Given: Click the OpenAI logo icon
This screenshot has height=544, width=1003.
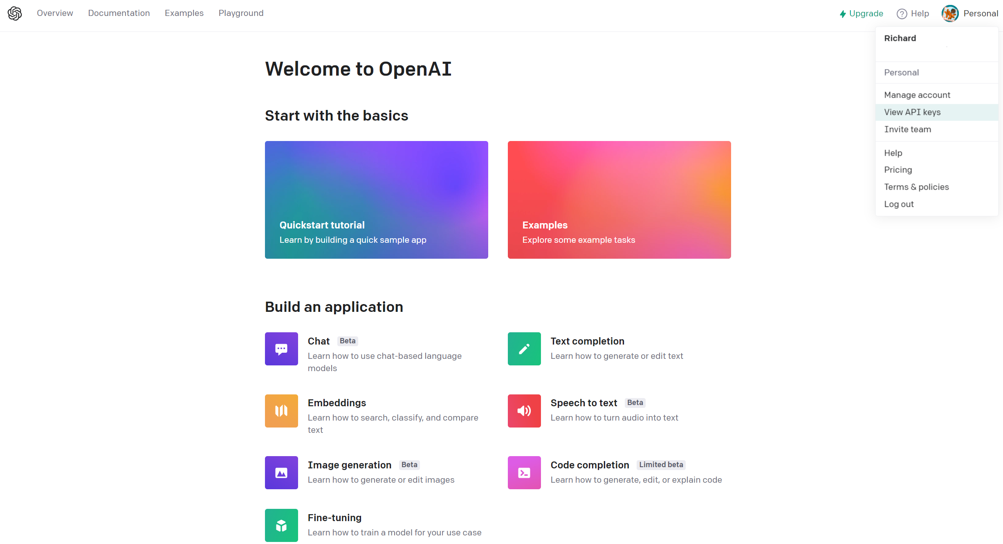Looking at the screenshot, I should click(x=14, y=14).
